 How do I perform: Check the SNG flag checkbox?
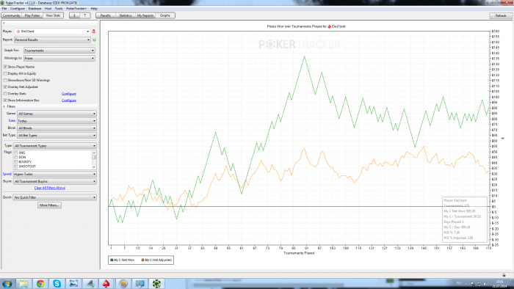pos(15,153)
